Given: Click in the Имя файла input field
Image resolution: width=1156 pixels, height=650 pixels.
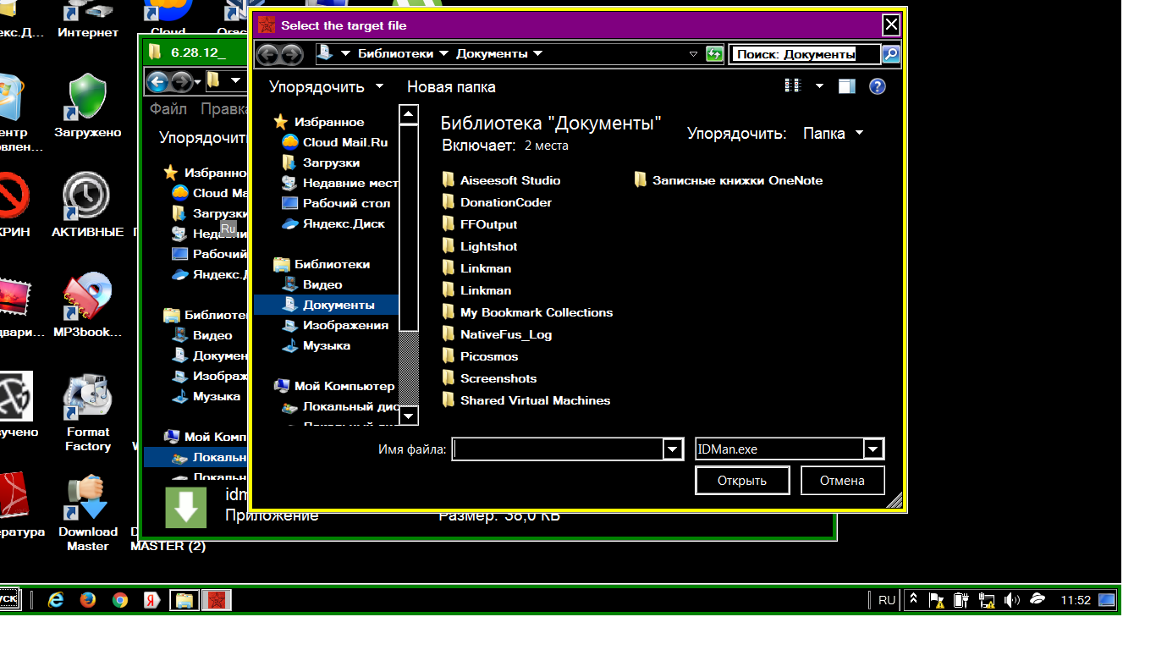Looking at the screenshot, I should [x=559, y=449].
